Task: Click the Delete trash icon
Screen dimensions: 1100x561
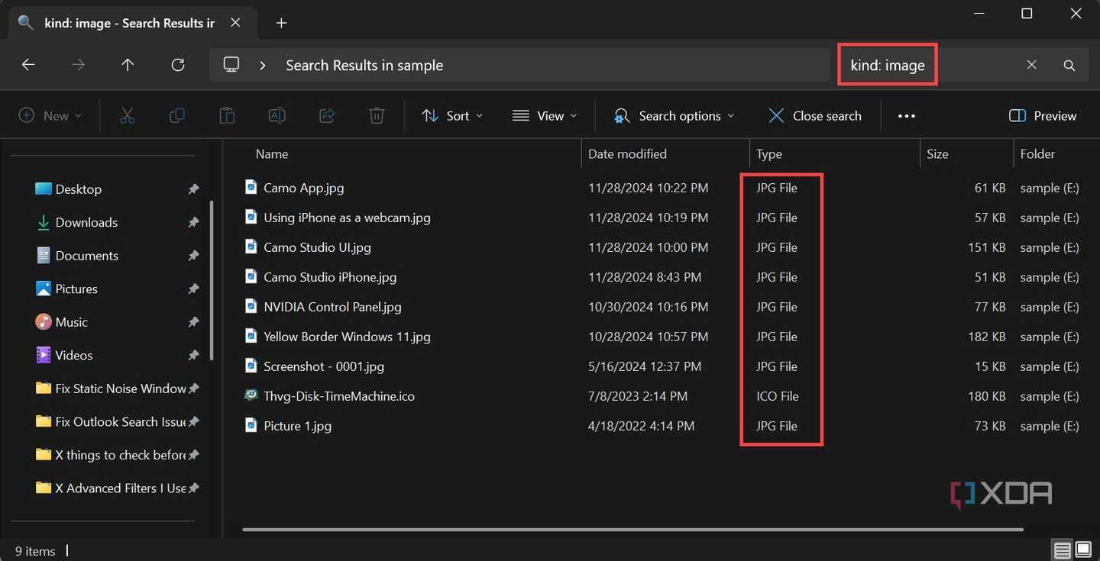Action: coord(377,115)
